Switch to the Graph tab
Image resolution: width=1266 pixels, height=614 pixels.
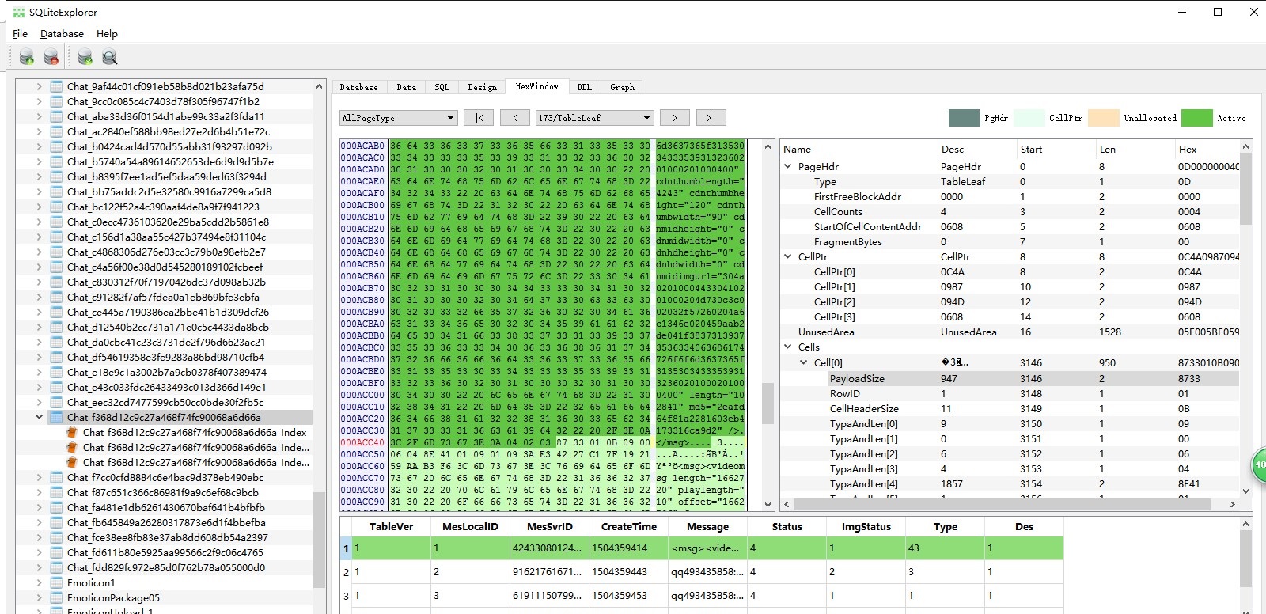point(622,87)
